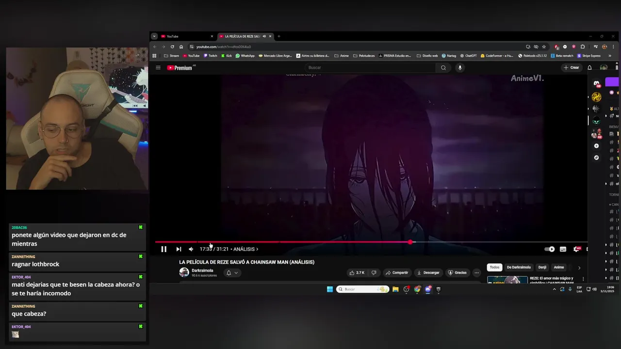Click the Windows taskbar Buscar search box
This screenshot has width=621, height=349.
(x=362, y=289)
